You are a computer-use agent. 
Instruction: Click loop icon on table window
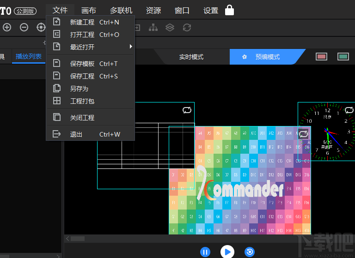(187, 110)
